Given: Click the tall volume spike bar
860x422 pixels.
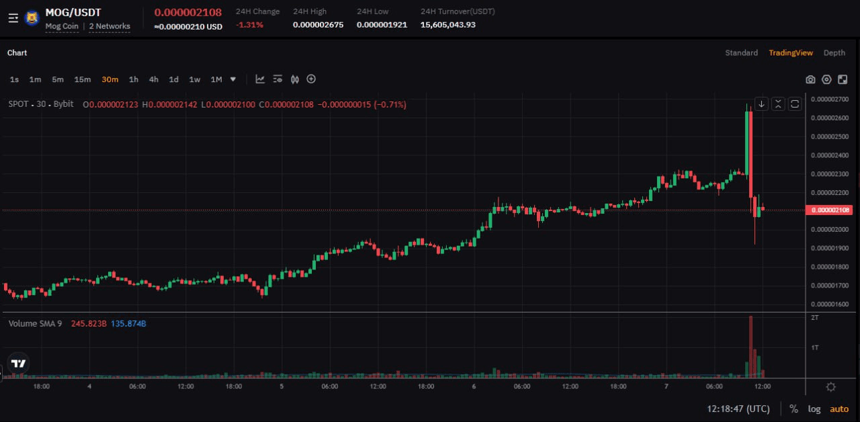Looking at the screenshot, I should pyautogui.click(x=750, y=346).
